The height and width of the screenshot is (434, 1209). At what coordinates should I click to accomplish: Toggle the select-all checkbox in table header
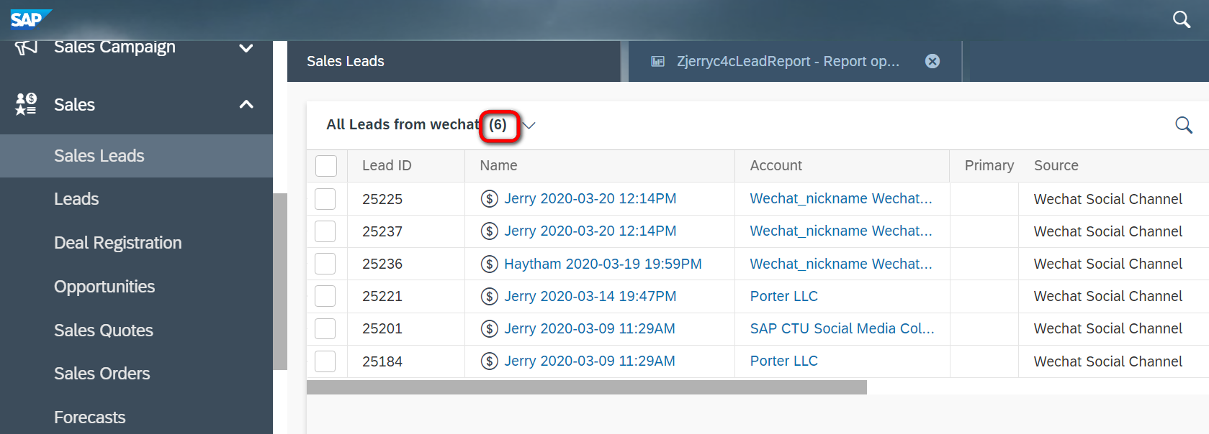click(326, 166)
